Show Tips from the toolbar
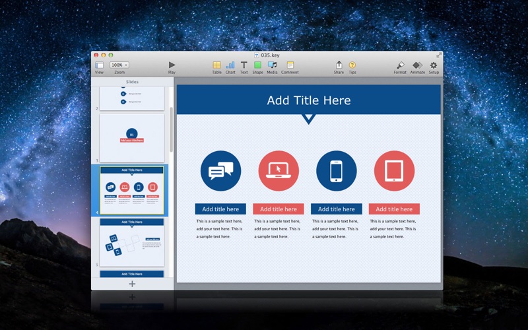 pos(352,65)
